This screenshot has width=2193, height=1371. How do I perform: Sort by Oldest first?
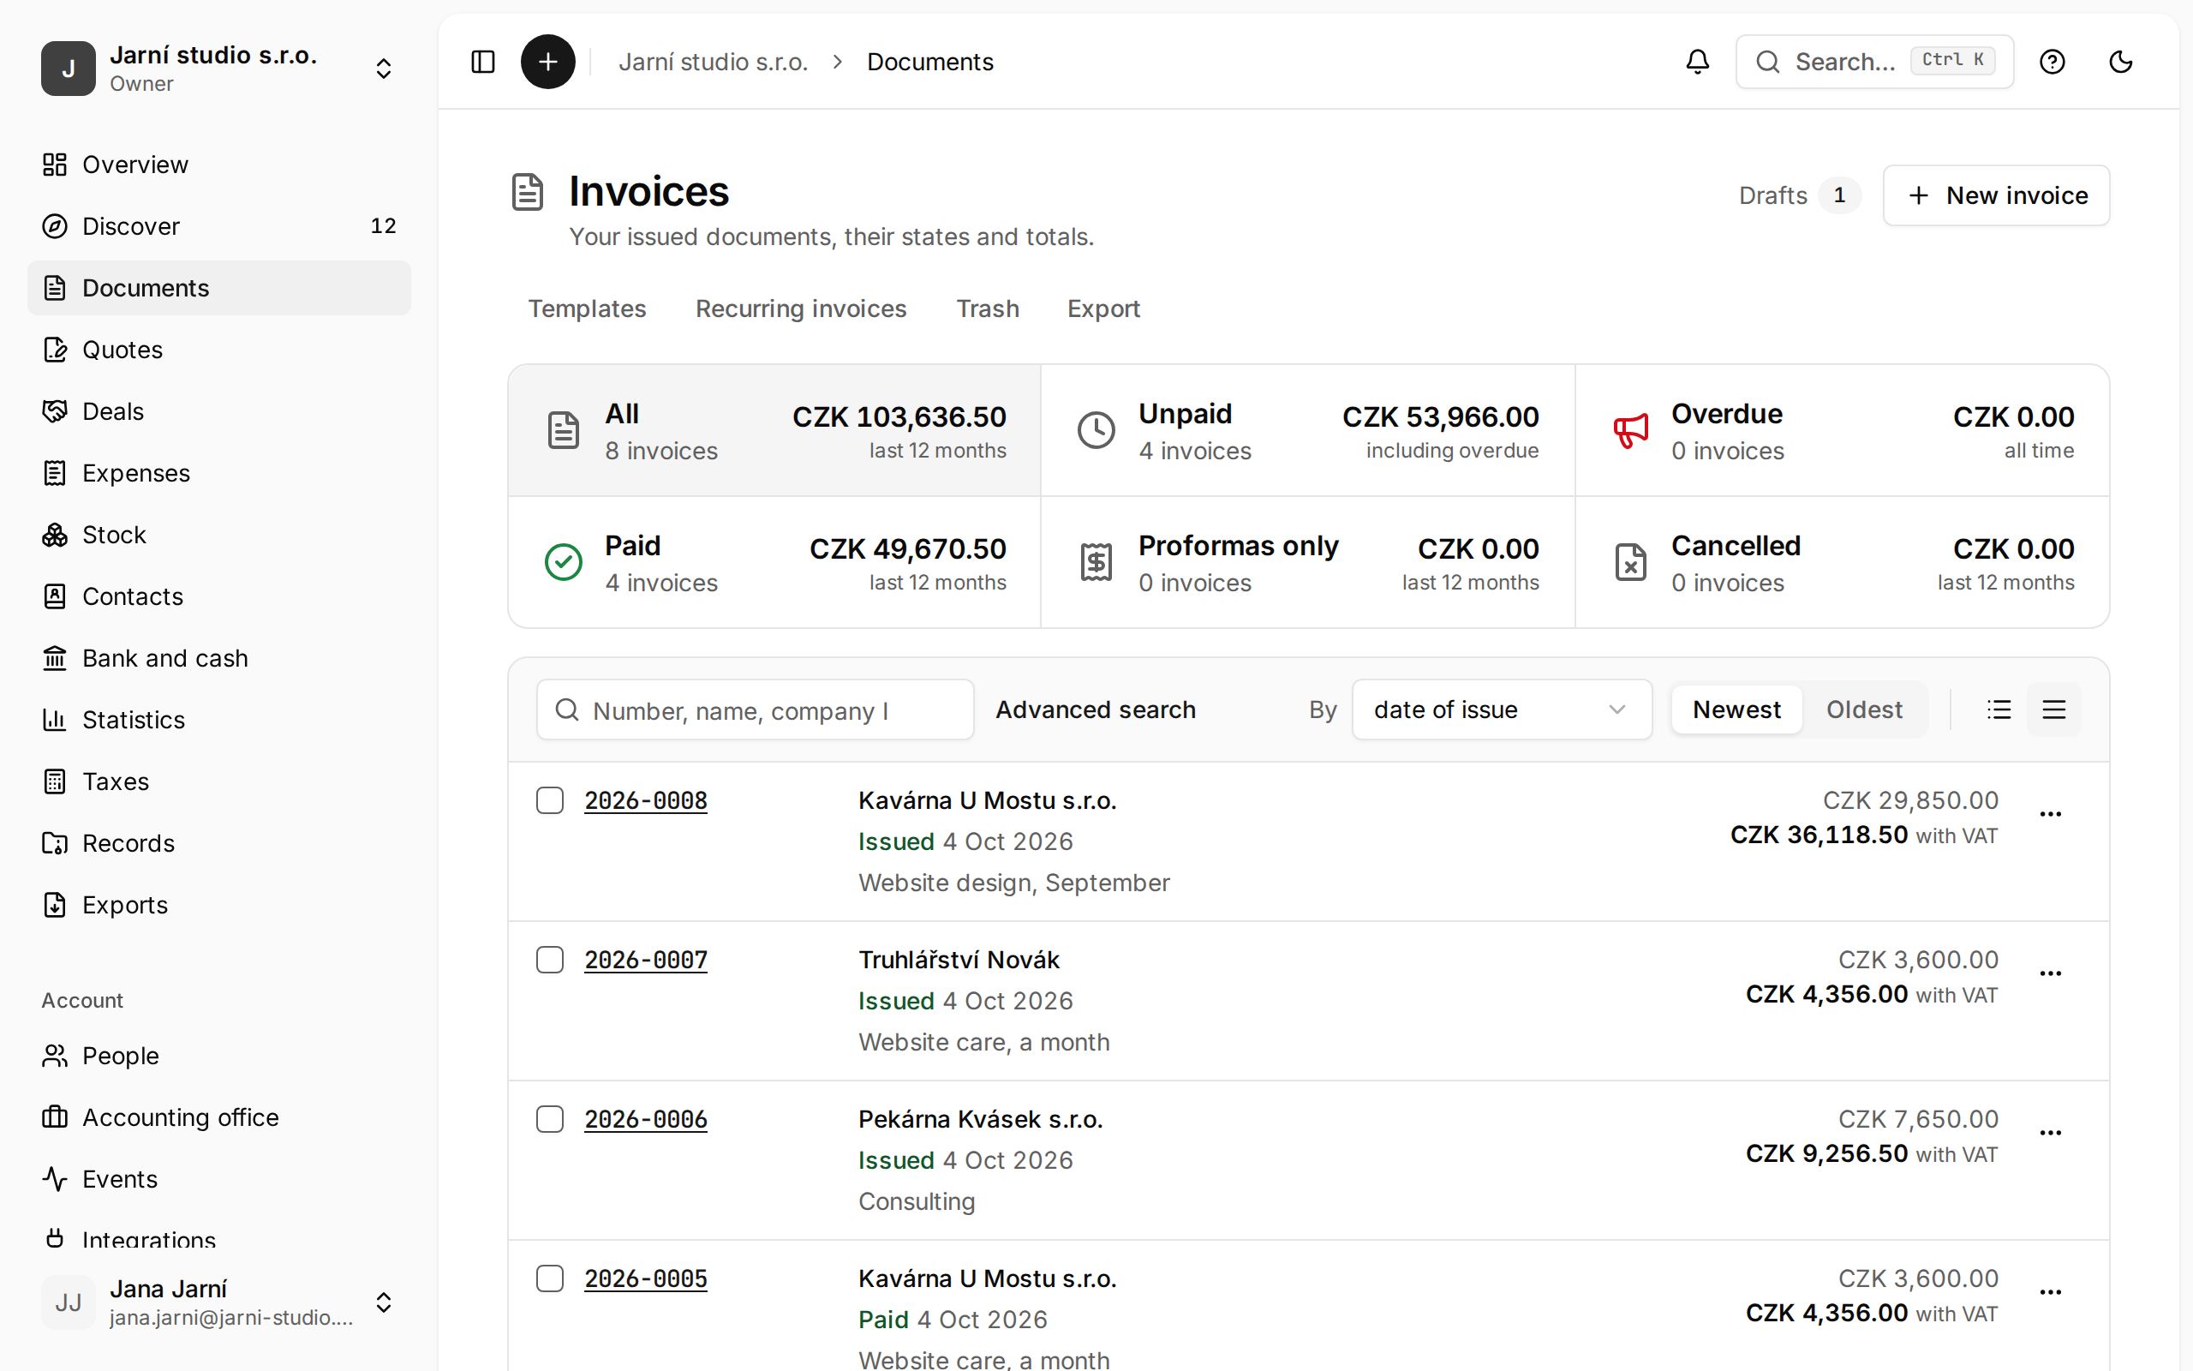click(1864, 710)
